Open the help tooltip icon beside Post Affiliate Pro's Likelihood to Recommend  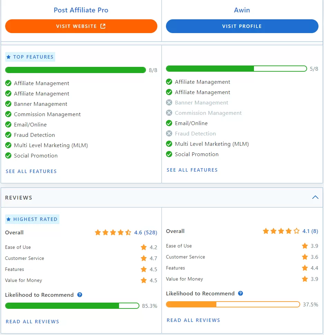(80, 295)
